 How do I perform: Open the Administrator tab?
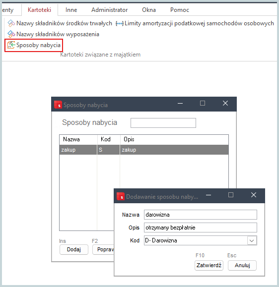109,10
